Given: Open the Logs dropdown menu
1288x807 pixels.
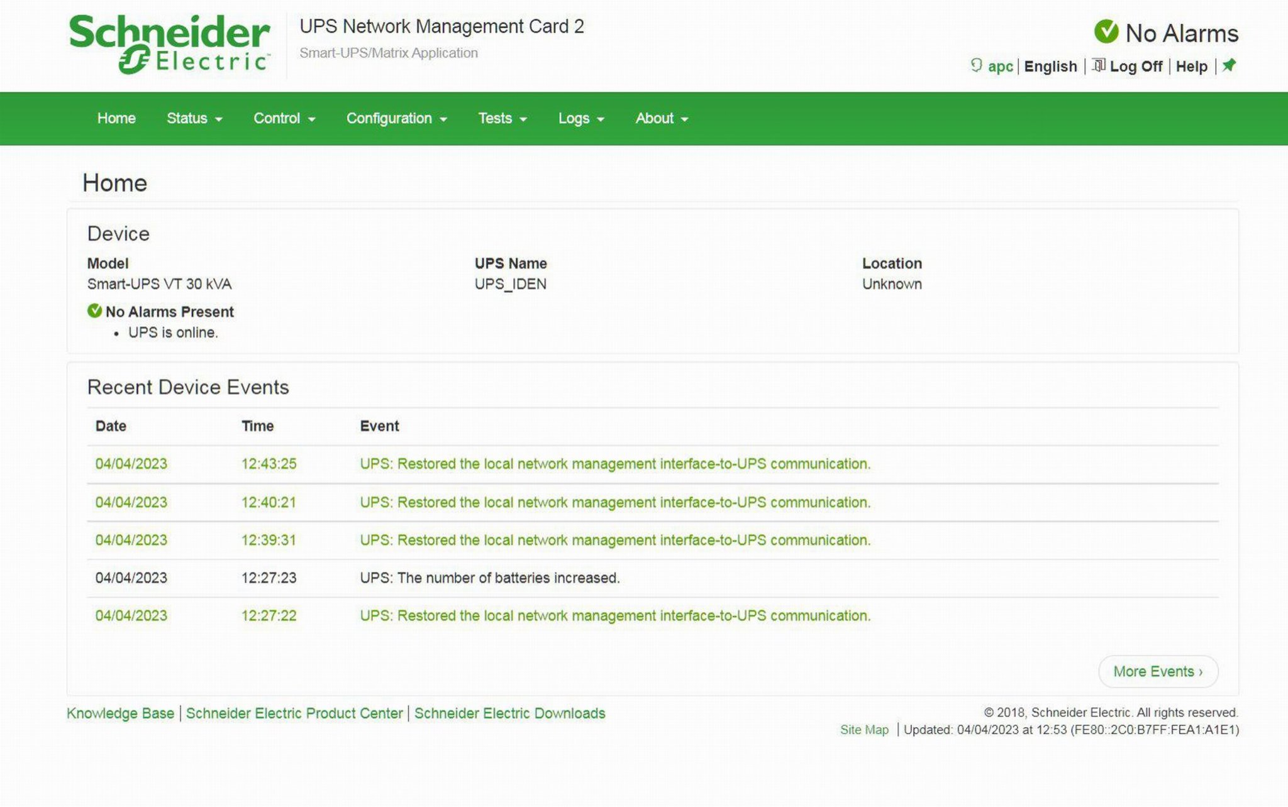Looking at the screenshot, I should pos(581,118).
